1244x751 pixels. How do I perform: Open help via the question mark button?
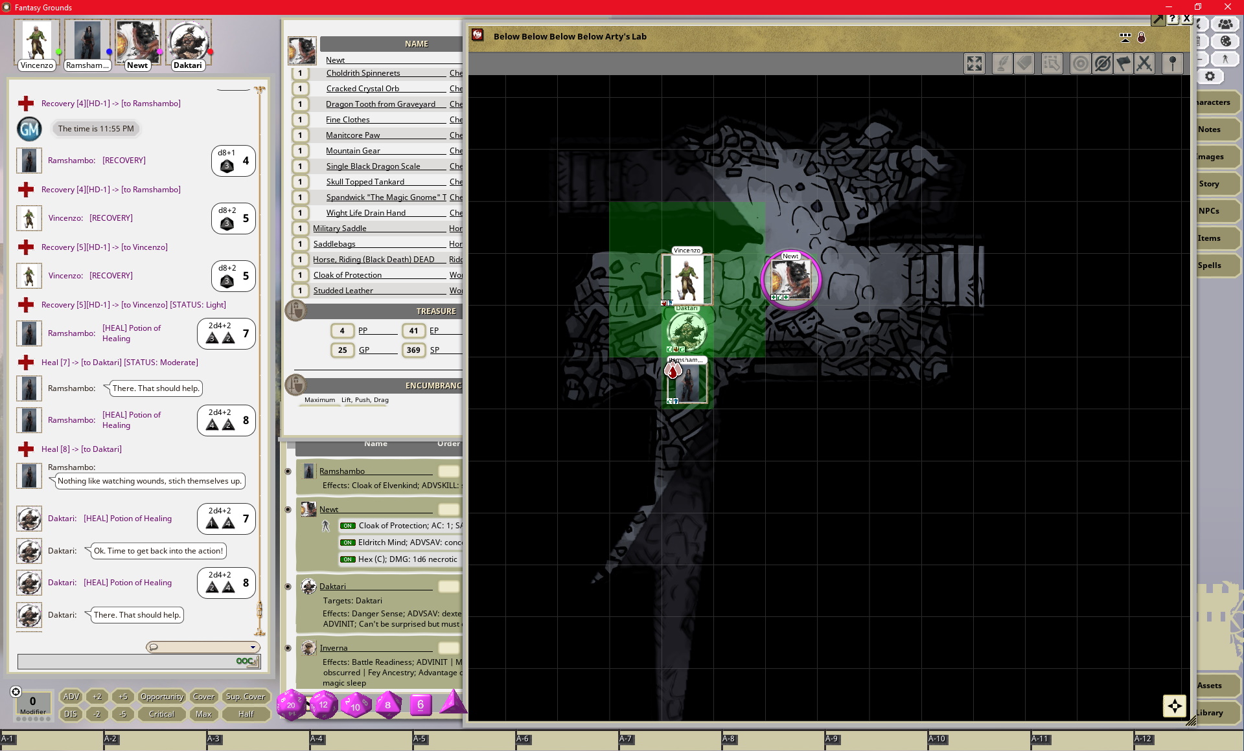click(1173, 19)
